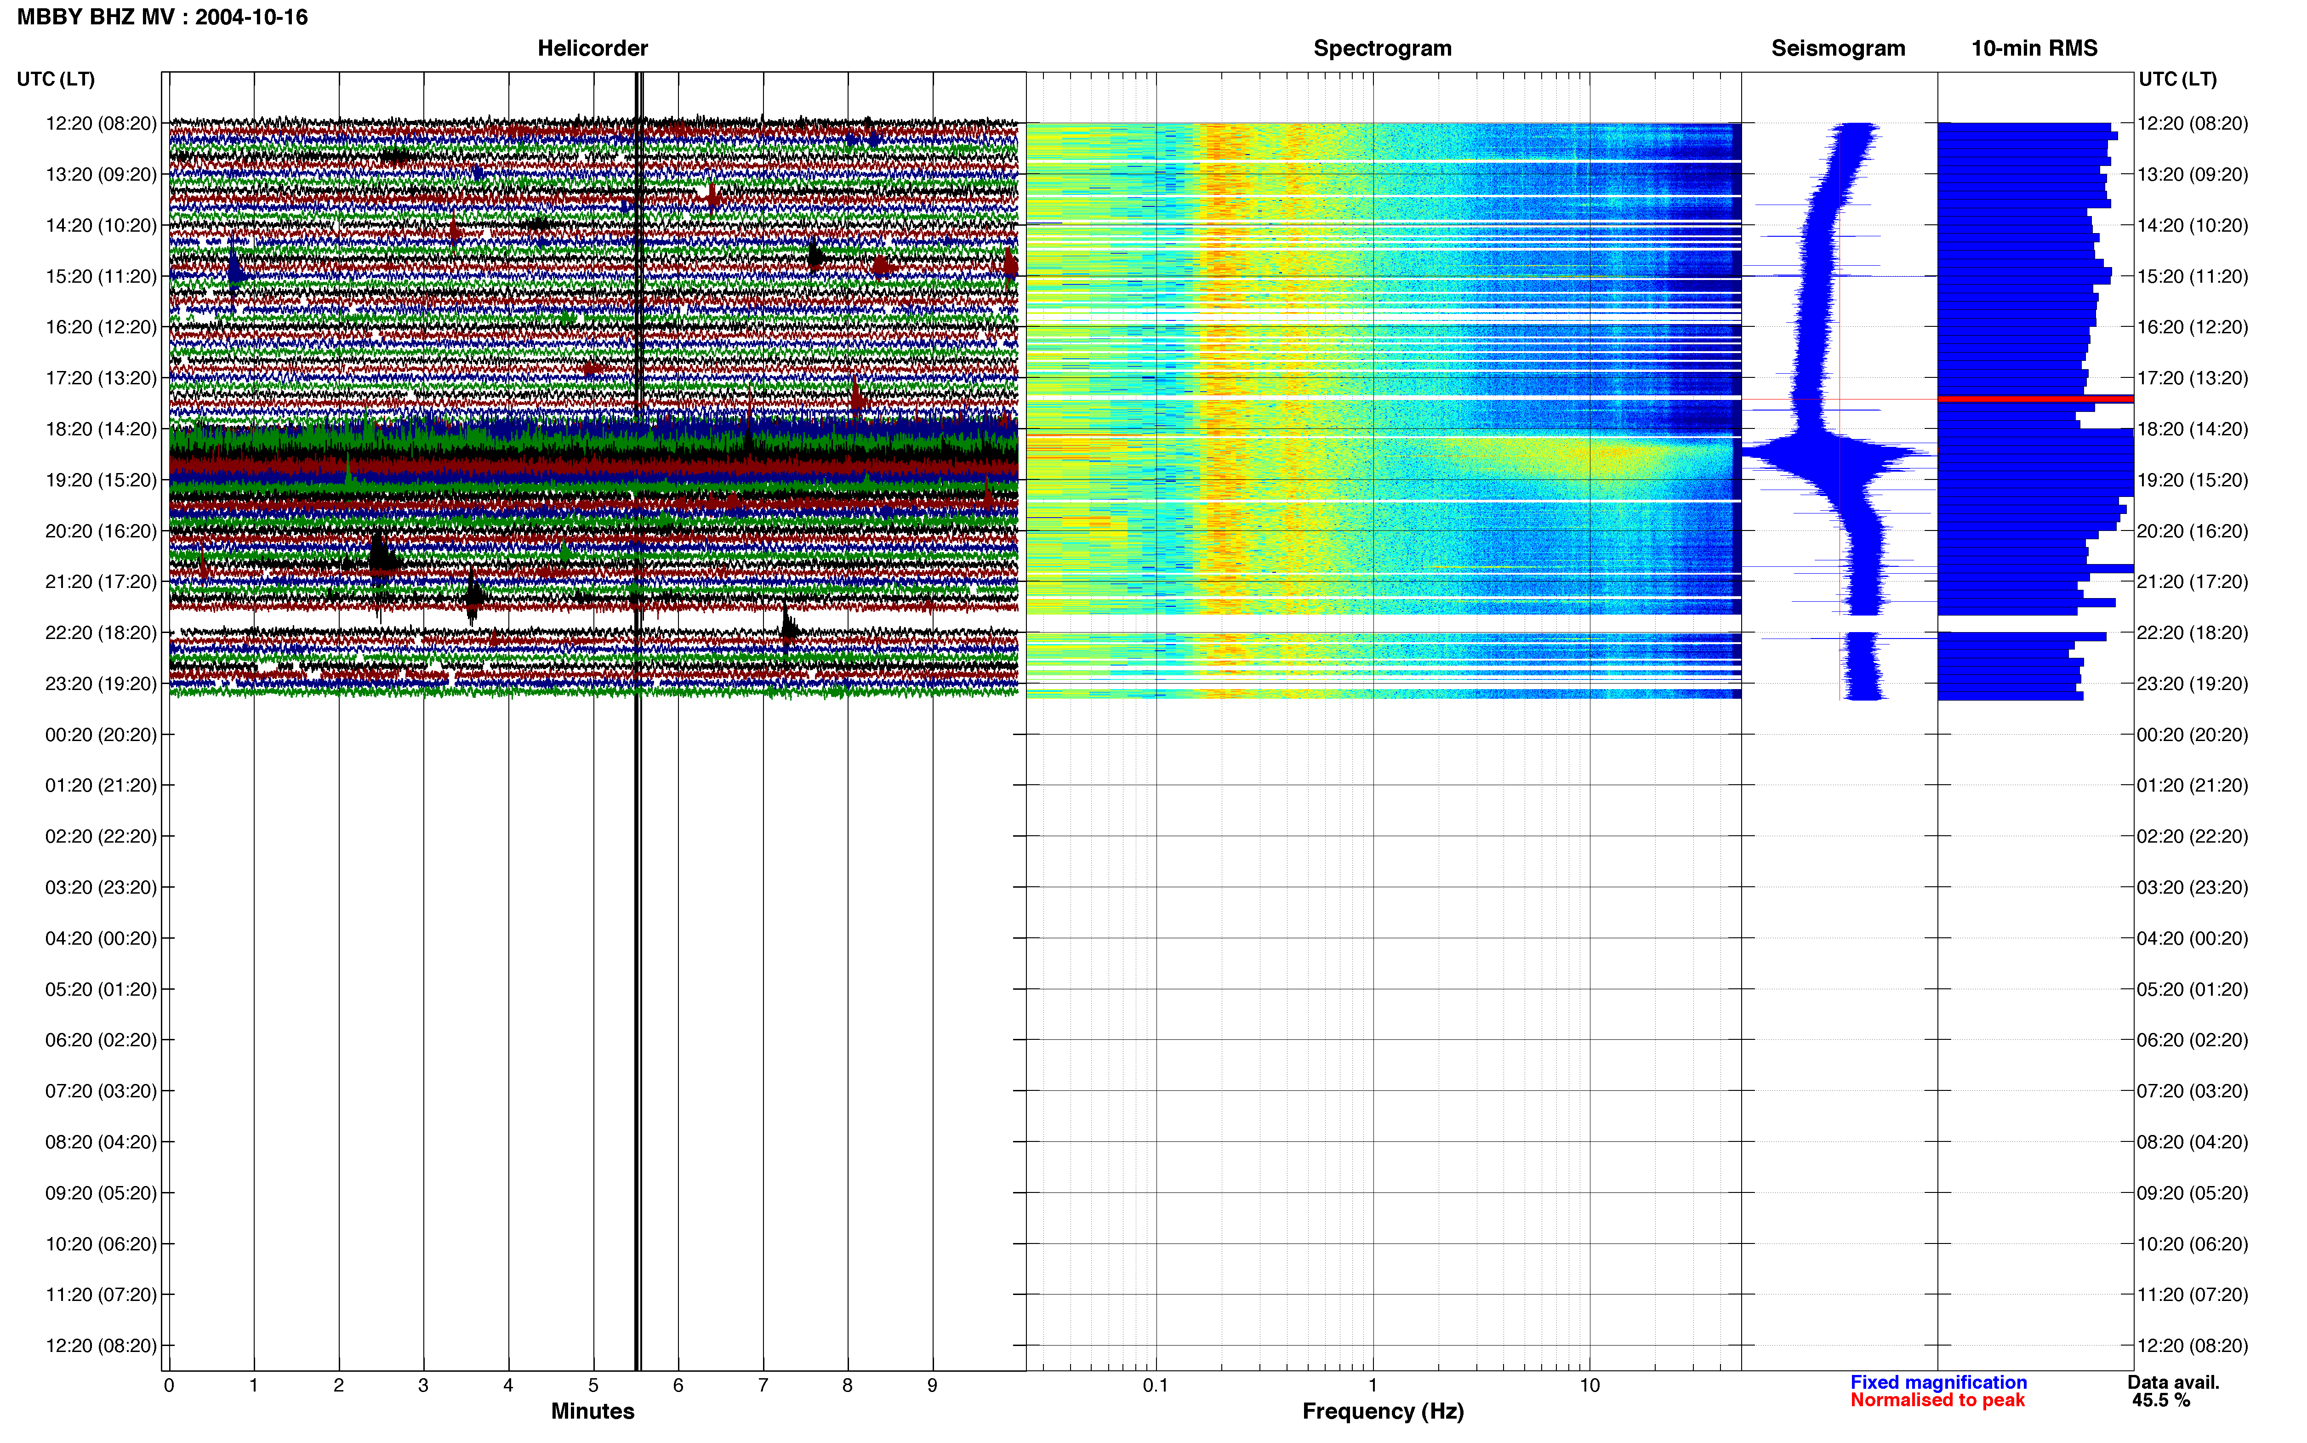The width and height of the screenshot is (2307, 1443).
Task: Click left time label '17:20 (13:20)'
Action: [x=101, y=378]
